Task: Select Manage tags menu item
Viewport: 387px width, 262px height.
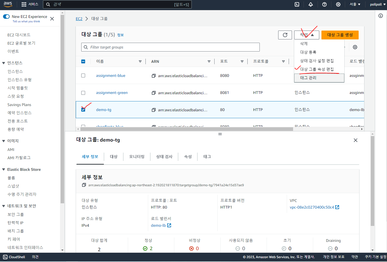Action: pyautogui.click(x=319, y=78)
